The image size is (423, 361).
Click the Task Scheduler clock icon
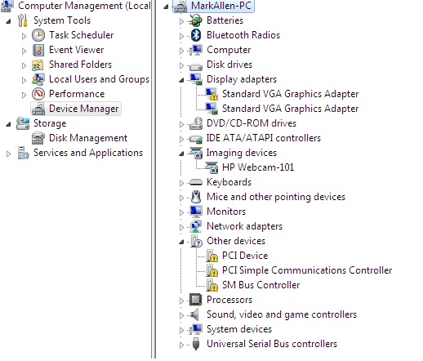tap(38, 35)
